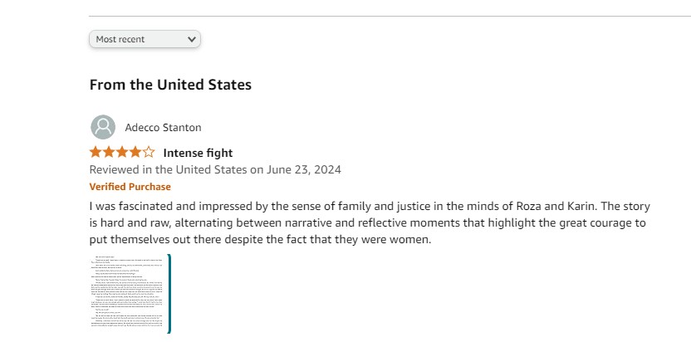Click Adecco Stanton's profile avatar icon
Image resolution: width=691 pixels, height=342 pixels.
click(x=102, y=127)
